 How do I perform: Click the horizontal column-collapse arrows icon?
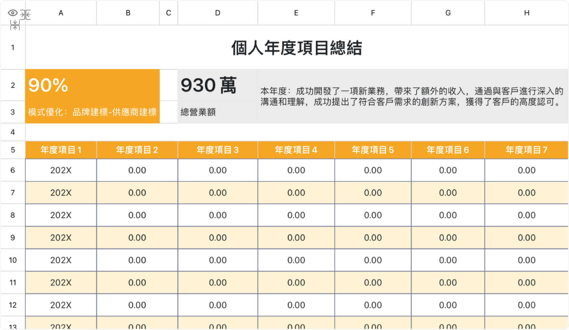point(25,15)
